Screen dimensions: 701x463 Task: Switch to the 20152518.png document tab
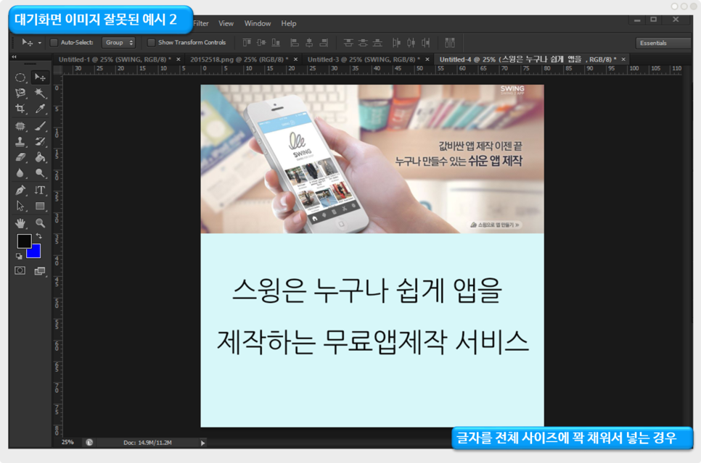239,59
